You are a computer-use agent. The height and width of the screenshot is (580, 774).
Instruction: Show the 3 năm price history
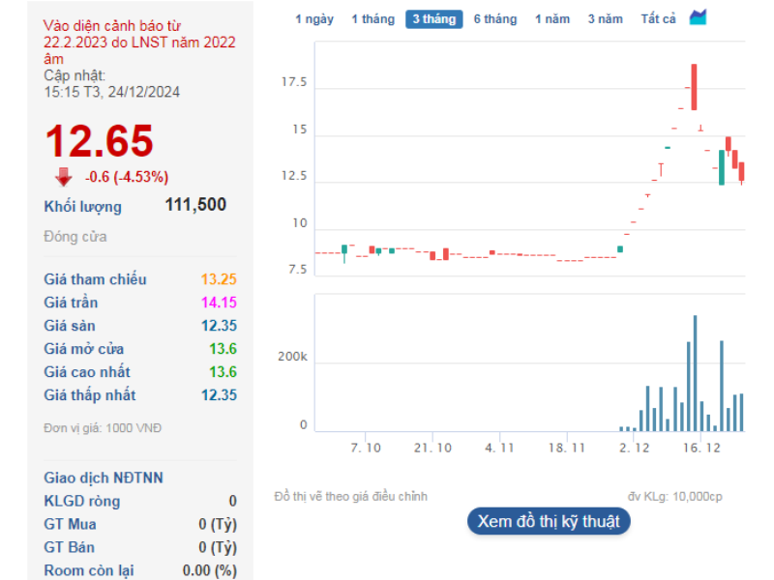coord(605,19)
